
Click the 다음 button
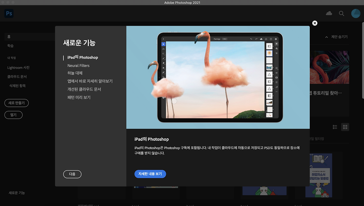(x=72, y=174)
